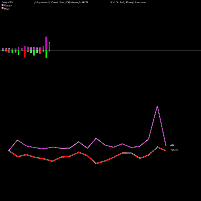The width and height of the screenshot is (201, 201).
Task: Click the 446.00 price value label
Action: 174,150
